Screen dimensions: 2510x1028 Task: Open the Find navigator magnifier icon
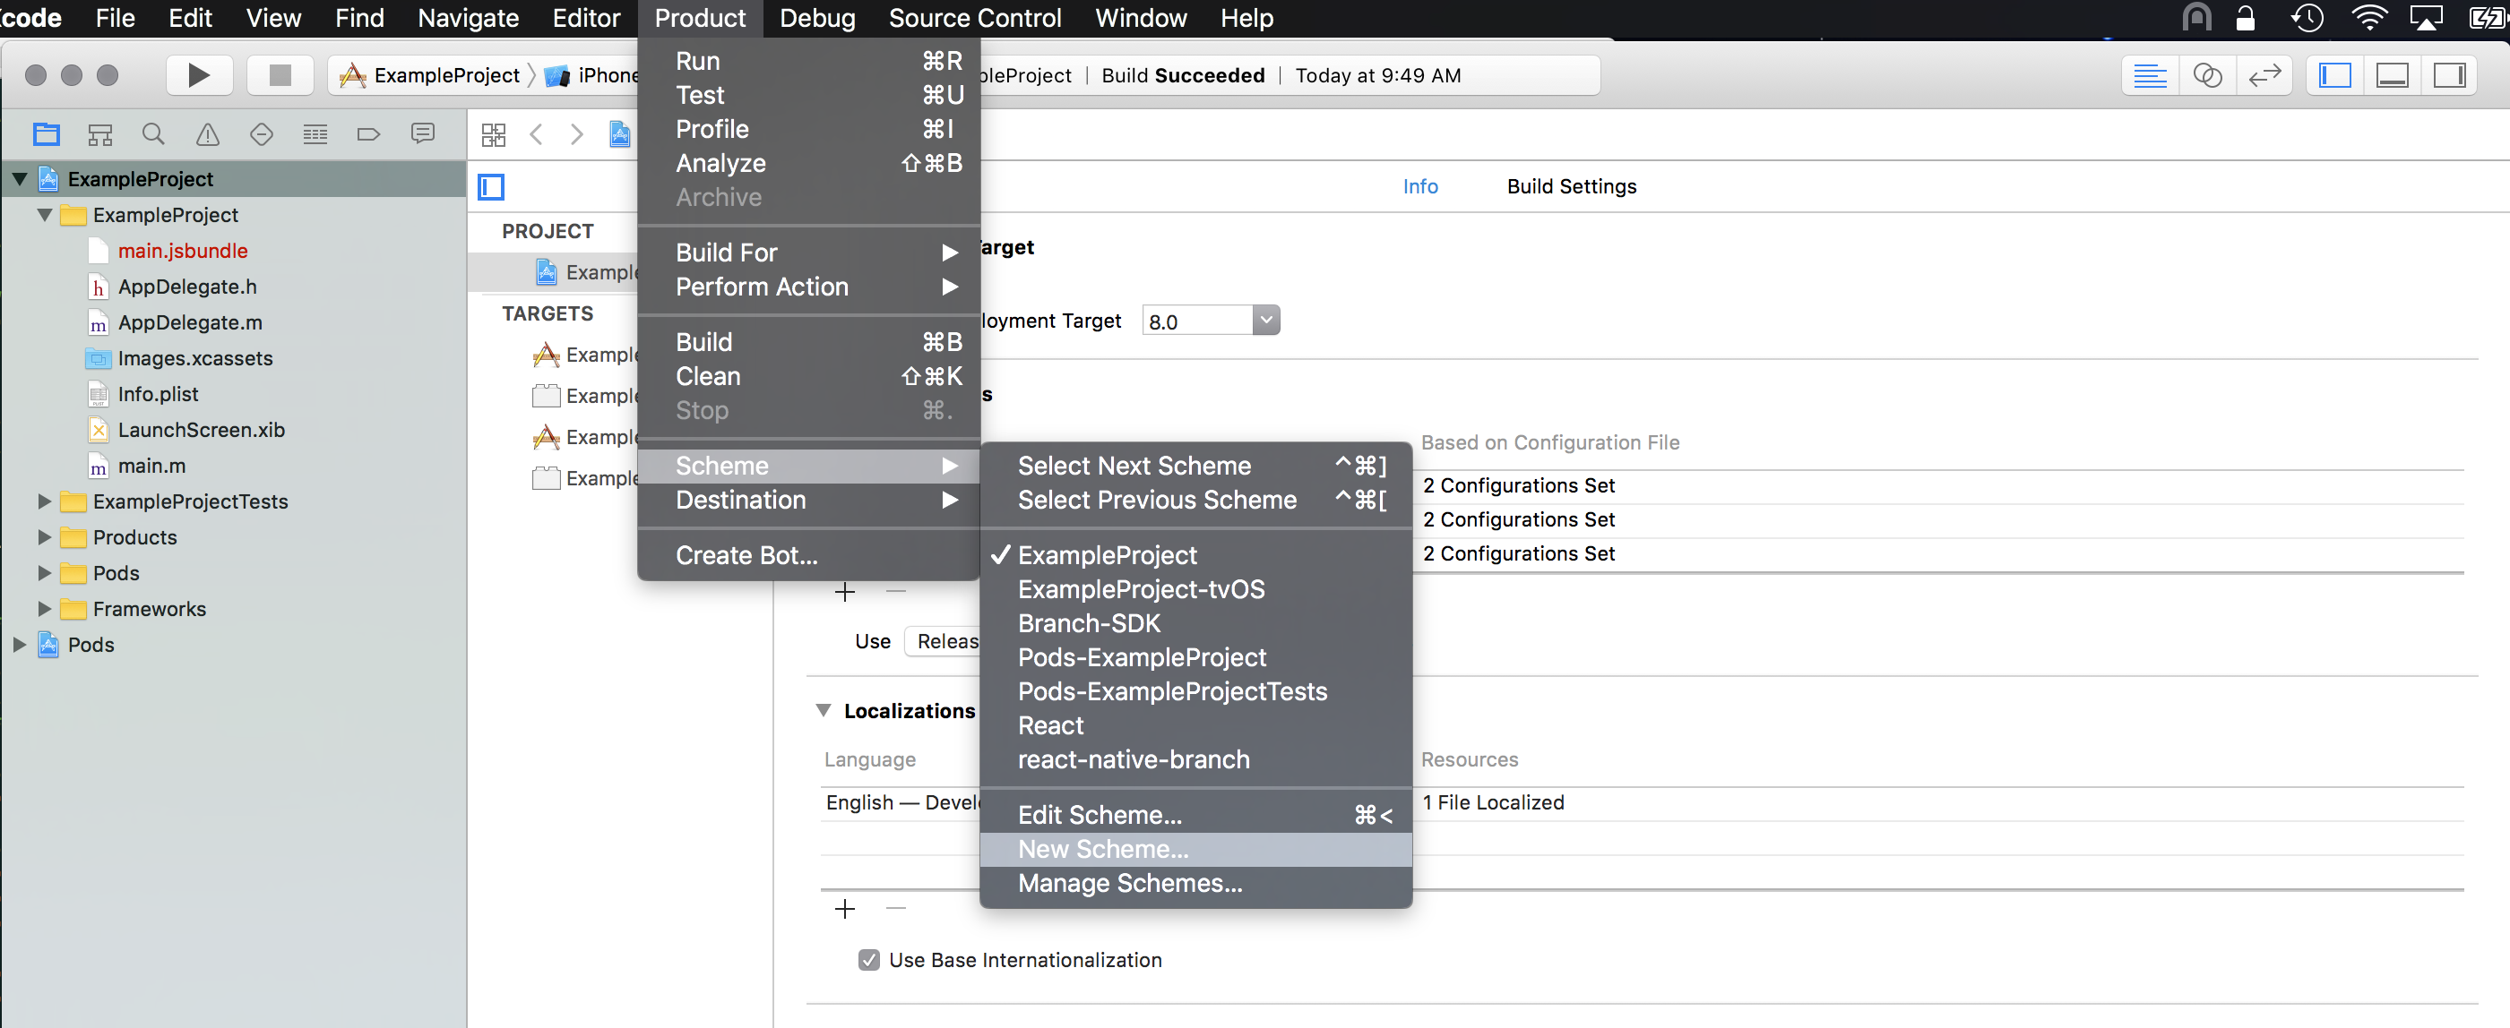point(153,134)
